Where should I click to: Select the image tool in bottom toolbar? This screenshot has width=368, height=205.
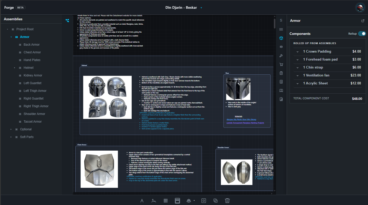tap(154, 201)
